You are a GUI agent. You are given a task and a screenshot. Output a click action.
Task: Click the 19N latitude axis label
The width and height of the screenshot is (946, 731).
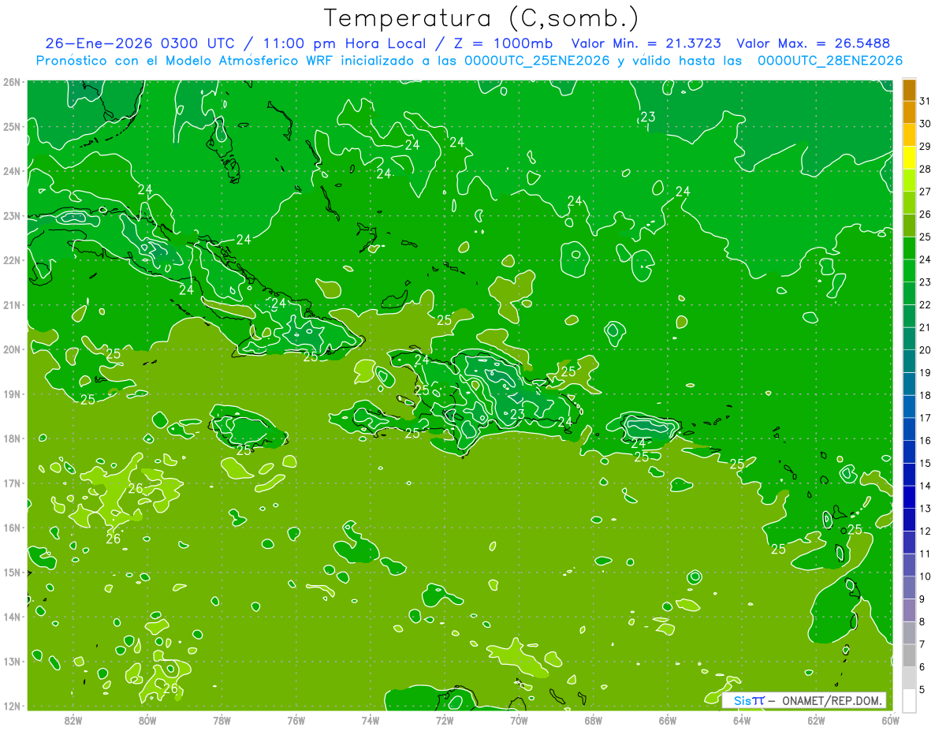[x=11, y=393]
